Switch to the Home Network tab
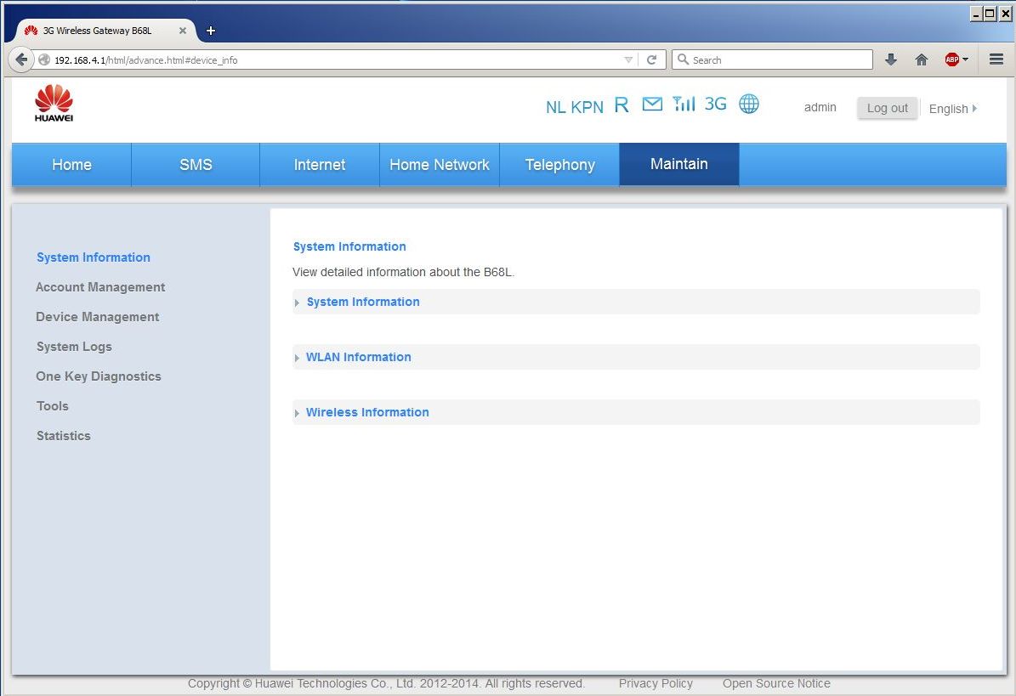Screen dimensions: 1016x696 tap(440, 165)
